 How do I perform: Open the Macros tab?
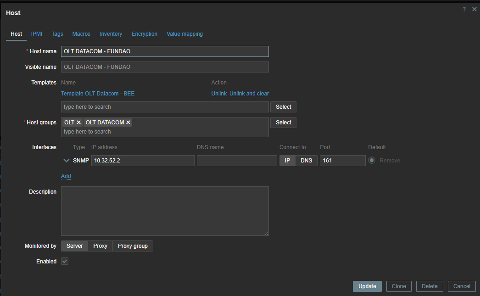point(81,34)
